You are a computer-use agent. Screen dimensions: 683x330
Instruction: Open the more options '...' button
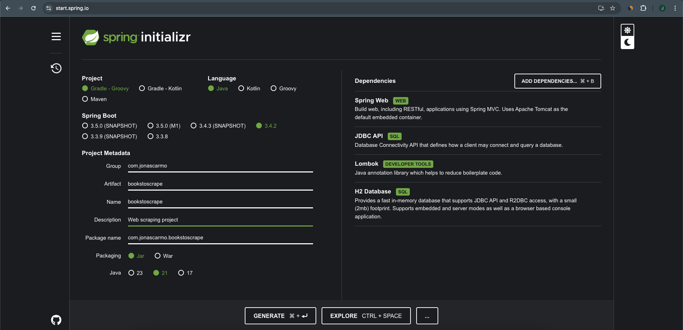(427, 316)
